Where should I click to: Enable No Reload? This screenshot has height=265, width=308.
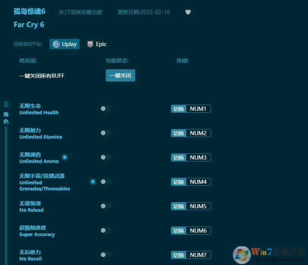[x=103, y=206]
